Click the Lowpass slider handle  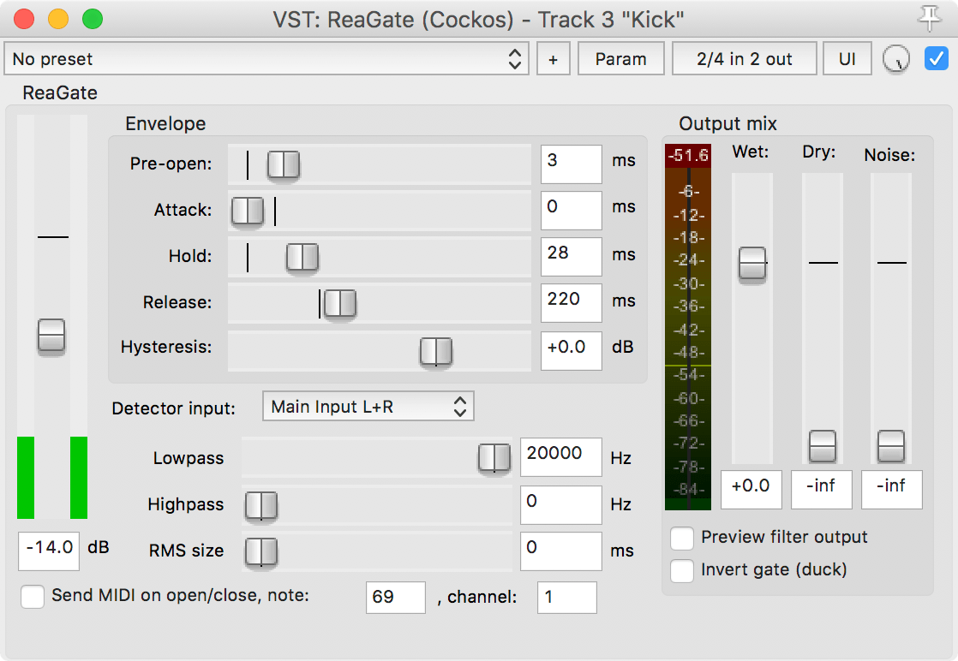pyautogui.click(x=494, y=458)
